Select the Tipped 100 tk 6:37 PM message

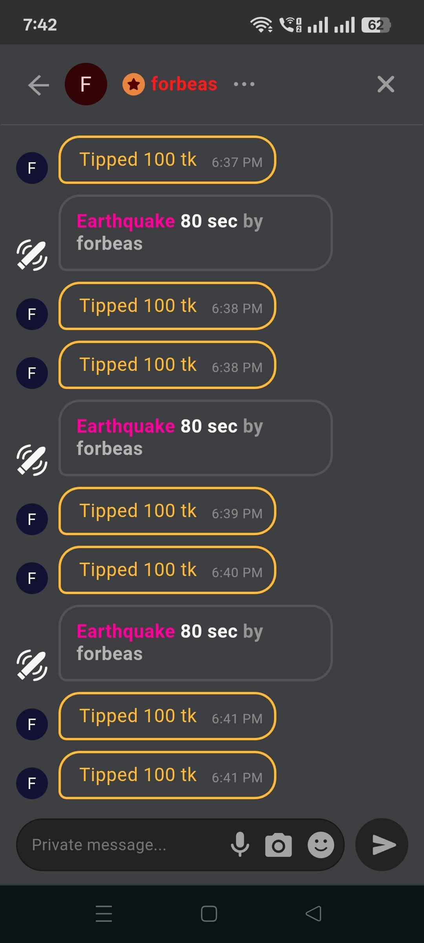(x=167, y=160)
